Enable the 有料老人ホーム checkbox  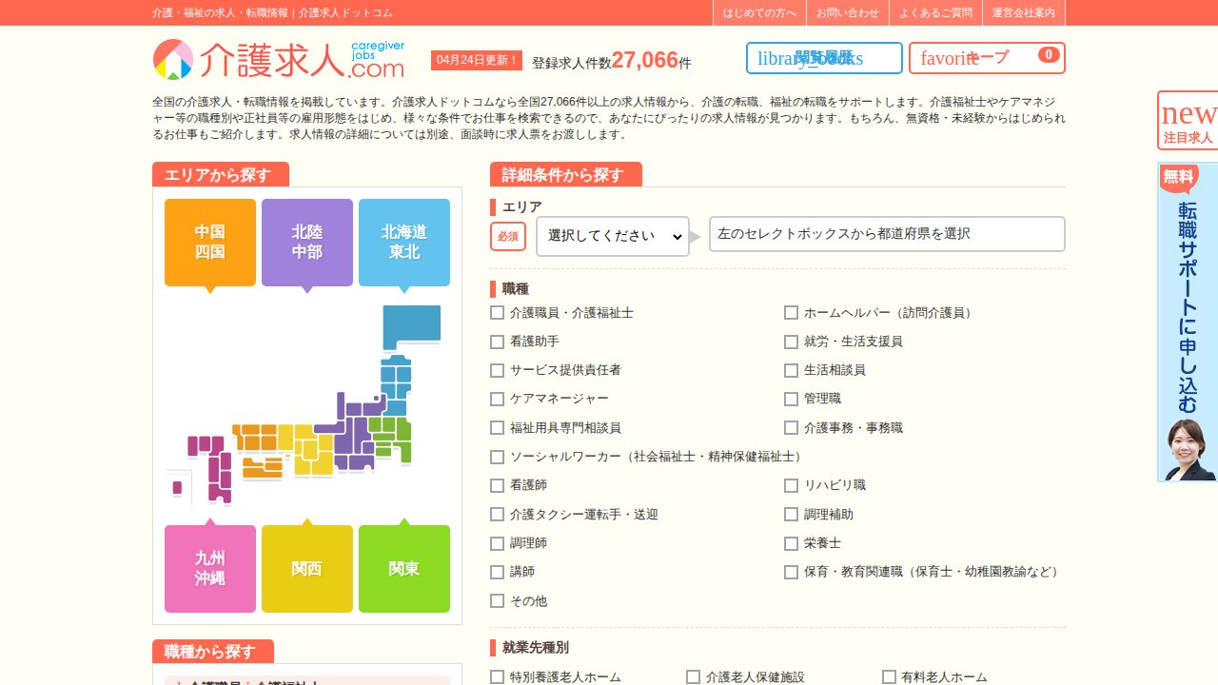pyautogui.click(x=889, y=676)
